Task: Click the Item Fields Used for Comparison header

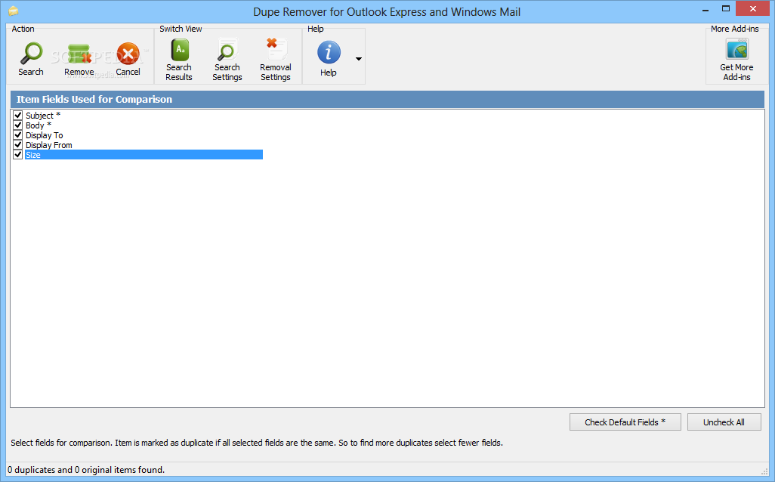Action: click(x=387, y=100)
